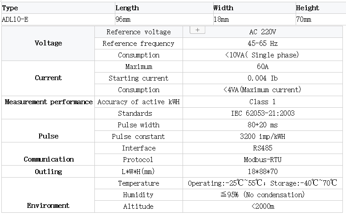The height and width of the screenshot is (215, 346).
Task: Select the RS485 interface value
Action: click(262, 148)
